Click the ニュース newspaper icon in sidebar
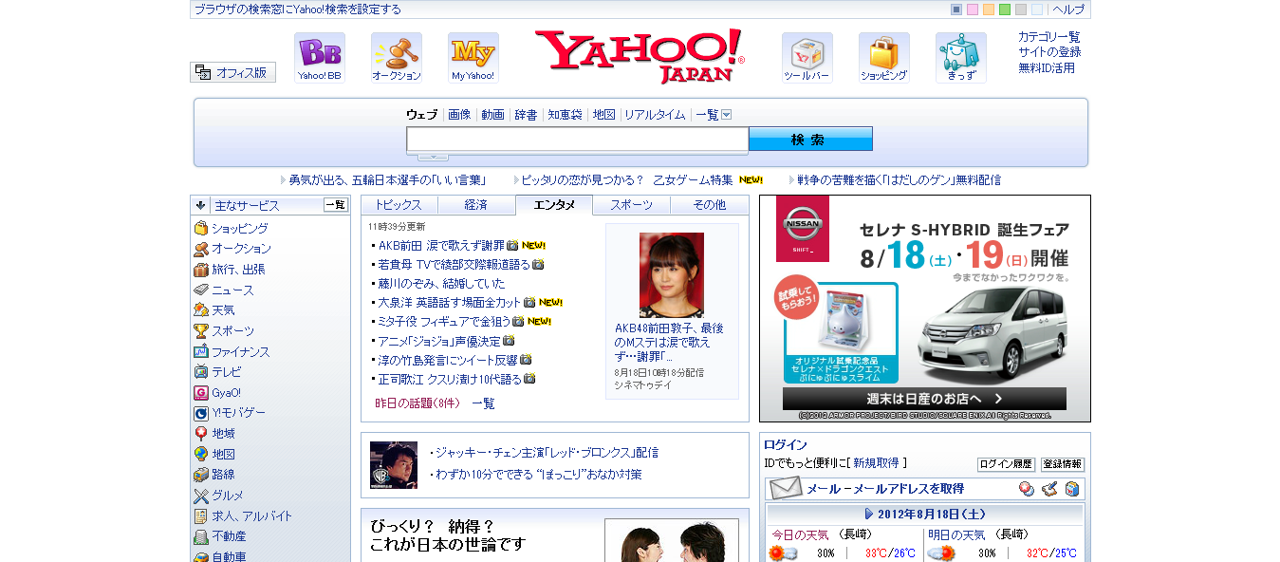 (x=201, y=290)
